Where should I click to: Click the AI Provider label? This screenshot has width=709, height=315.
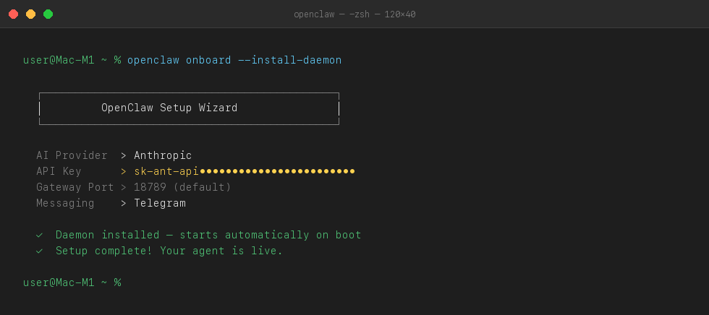pos(72,155)
